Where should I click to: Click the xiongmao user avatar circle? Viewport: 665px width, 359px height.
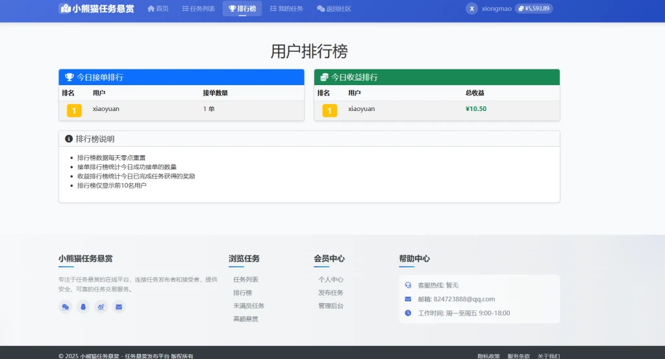click(472, 9)
